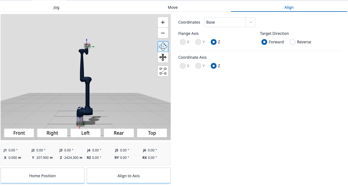
Task: Click the BASE marker in 3D view
Action: click(80, 124)
